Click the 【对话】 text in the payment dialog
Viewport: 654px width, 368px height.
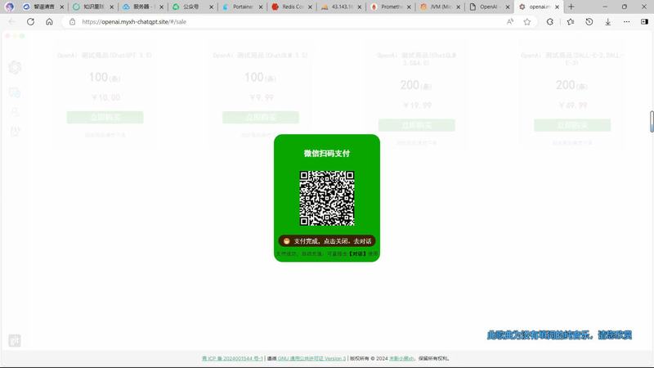357,254
